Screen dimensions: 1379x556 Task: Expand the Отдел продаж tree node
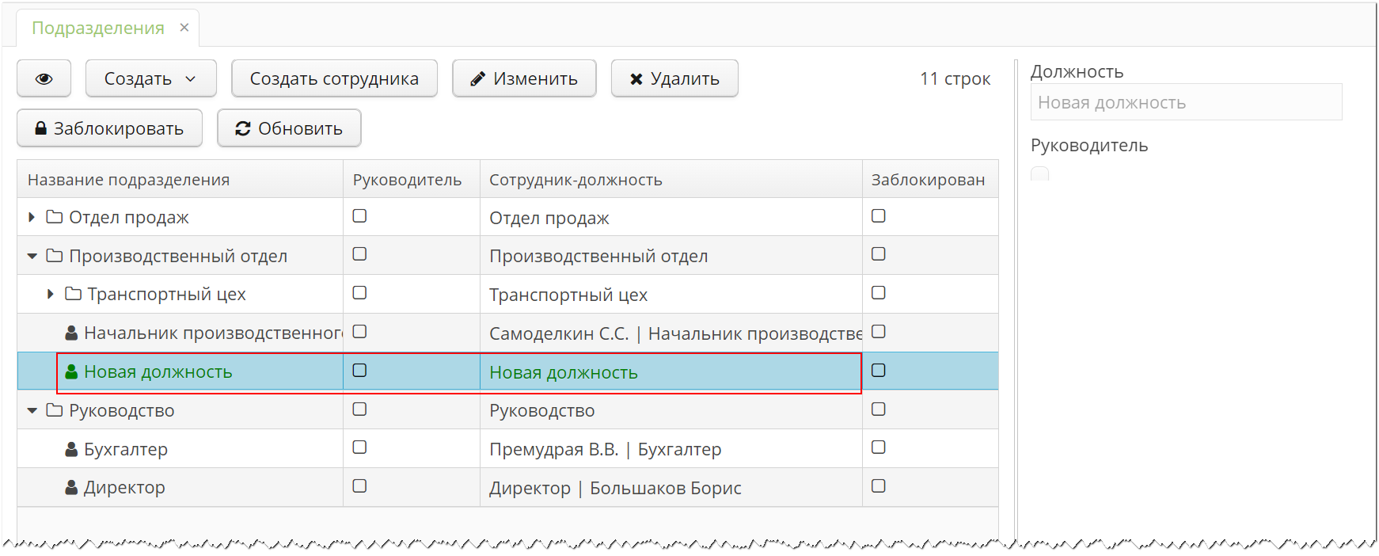click(x=30, y=216)
